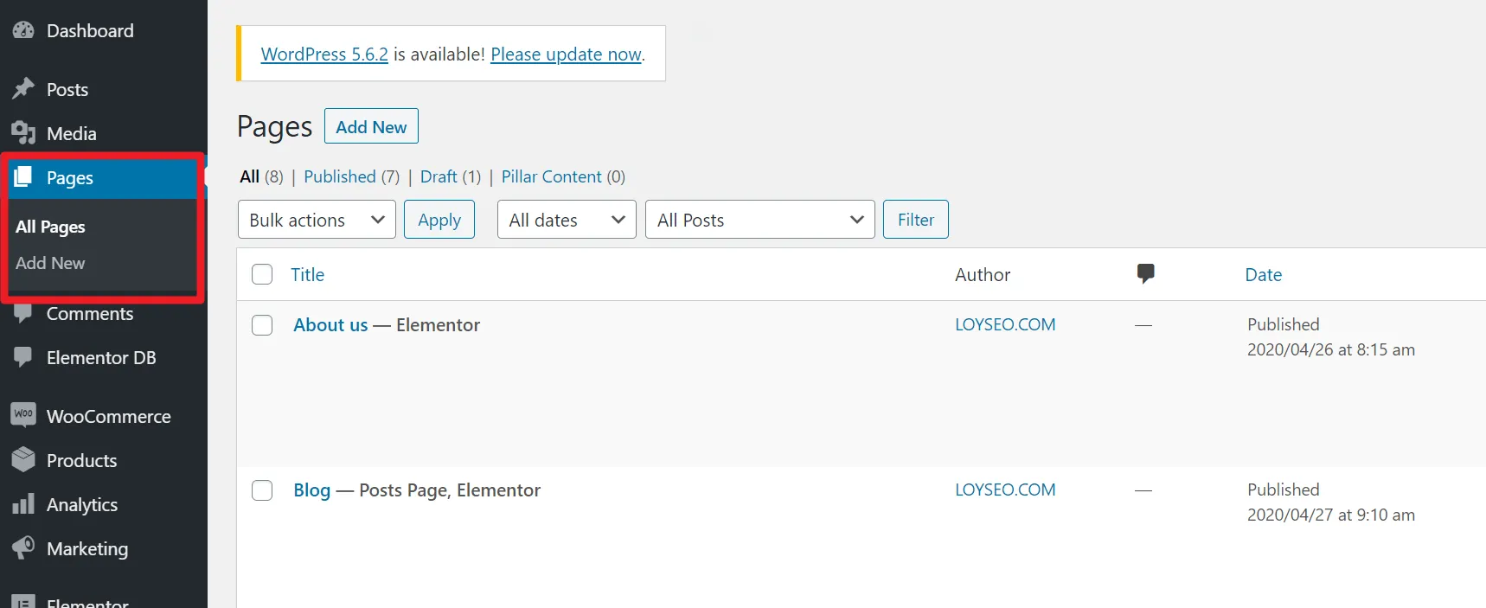Click the Posts pushpin icon
Image resolution: width=1486 pixels, height=608 pixels.
(x=23, y=89)
